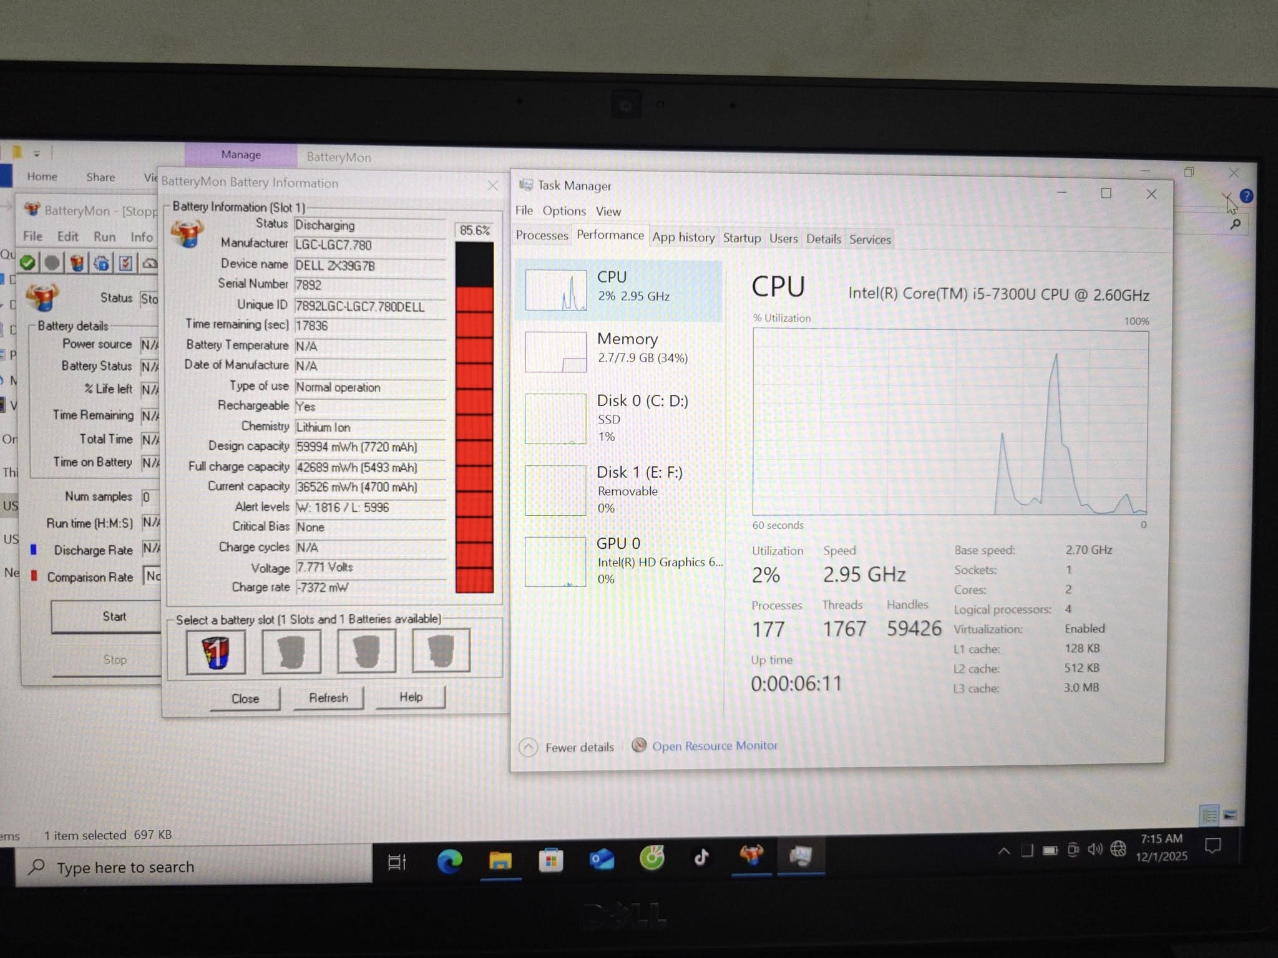Click battery info icon in BatteryMon toolbar
1278x958 pixels.
coord(77,263)
